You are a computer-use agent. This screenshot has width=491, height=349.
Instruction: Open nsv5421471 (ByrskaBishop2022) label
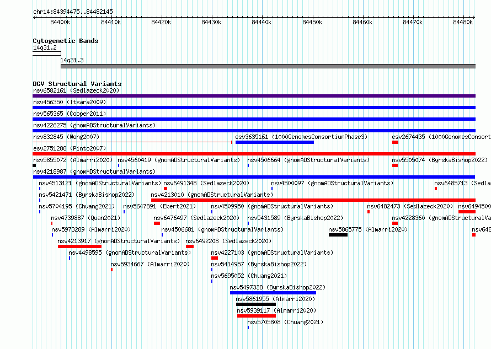pos(87,195)
